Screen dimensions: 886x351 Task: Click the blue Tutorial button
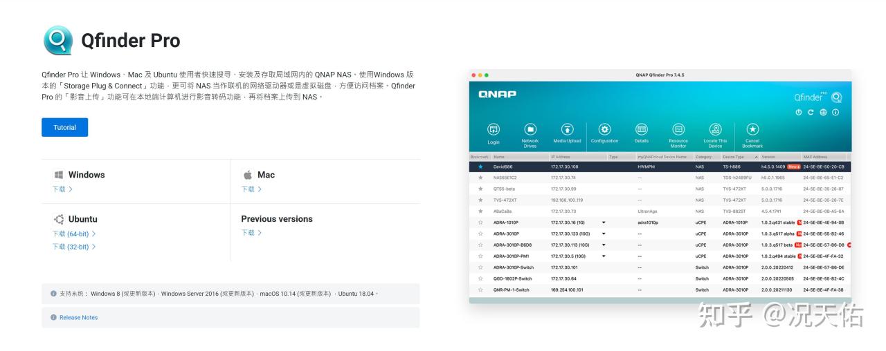click(64, 128)
